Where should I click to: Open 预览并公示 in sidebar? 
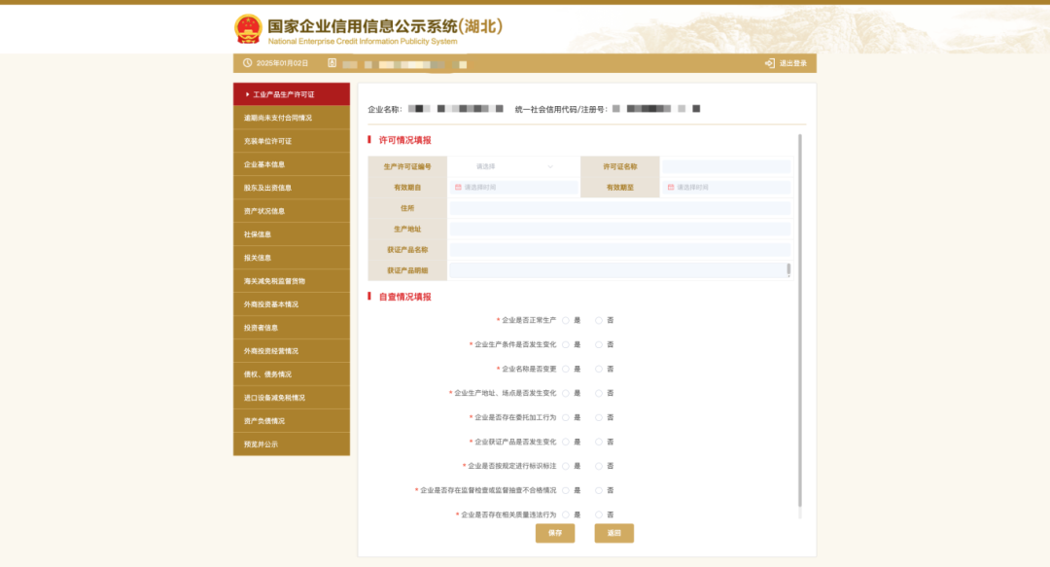[292, 444]
